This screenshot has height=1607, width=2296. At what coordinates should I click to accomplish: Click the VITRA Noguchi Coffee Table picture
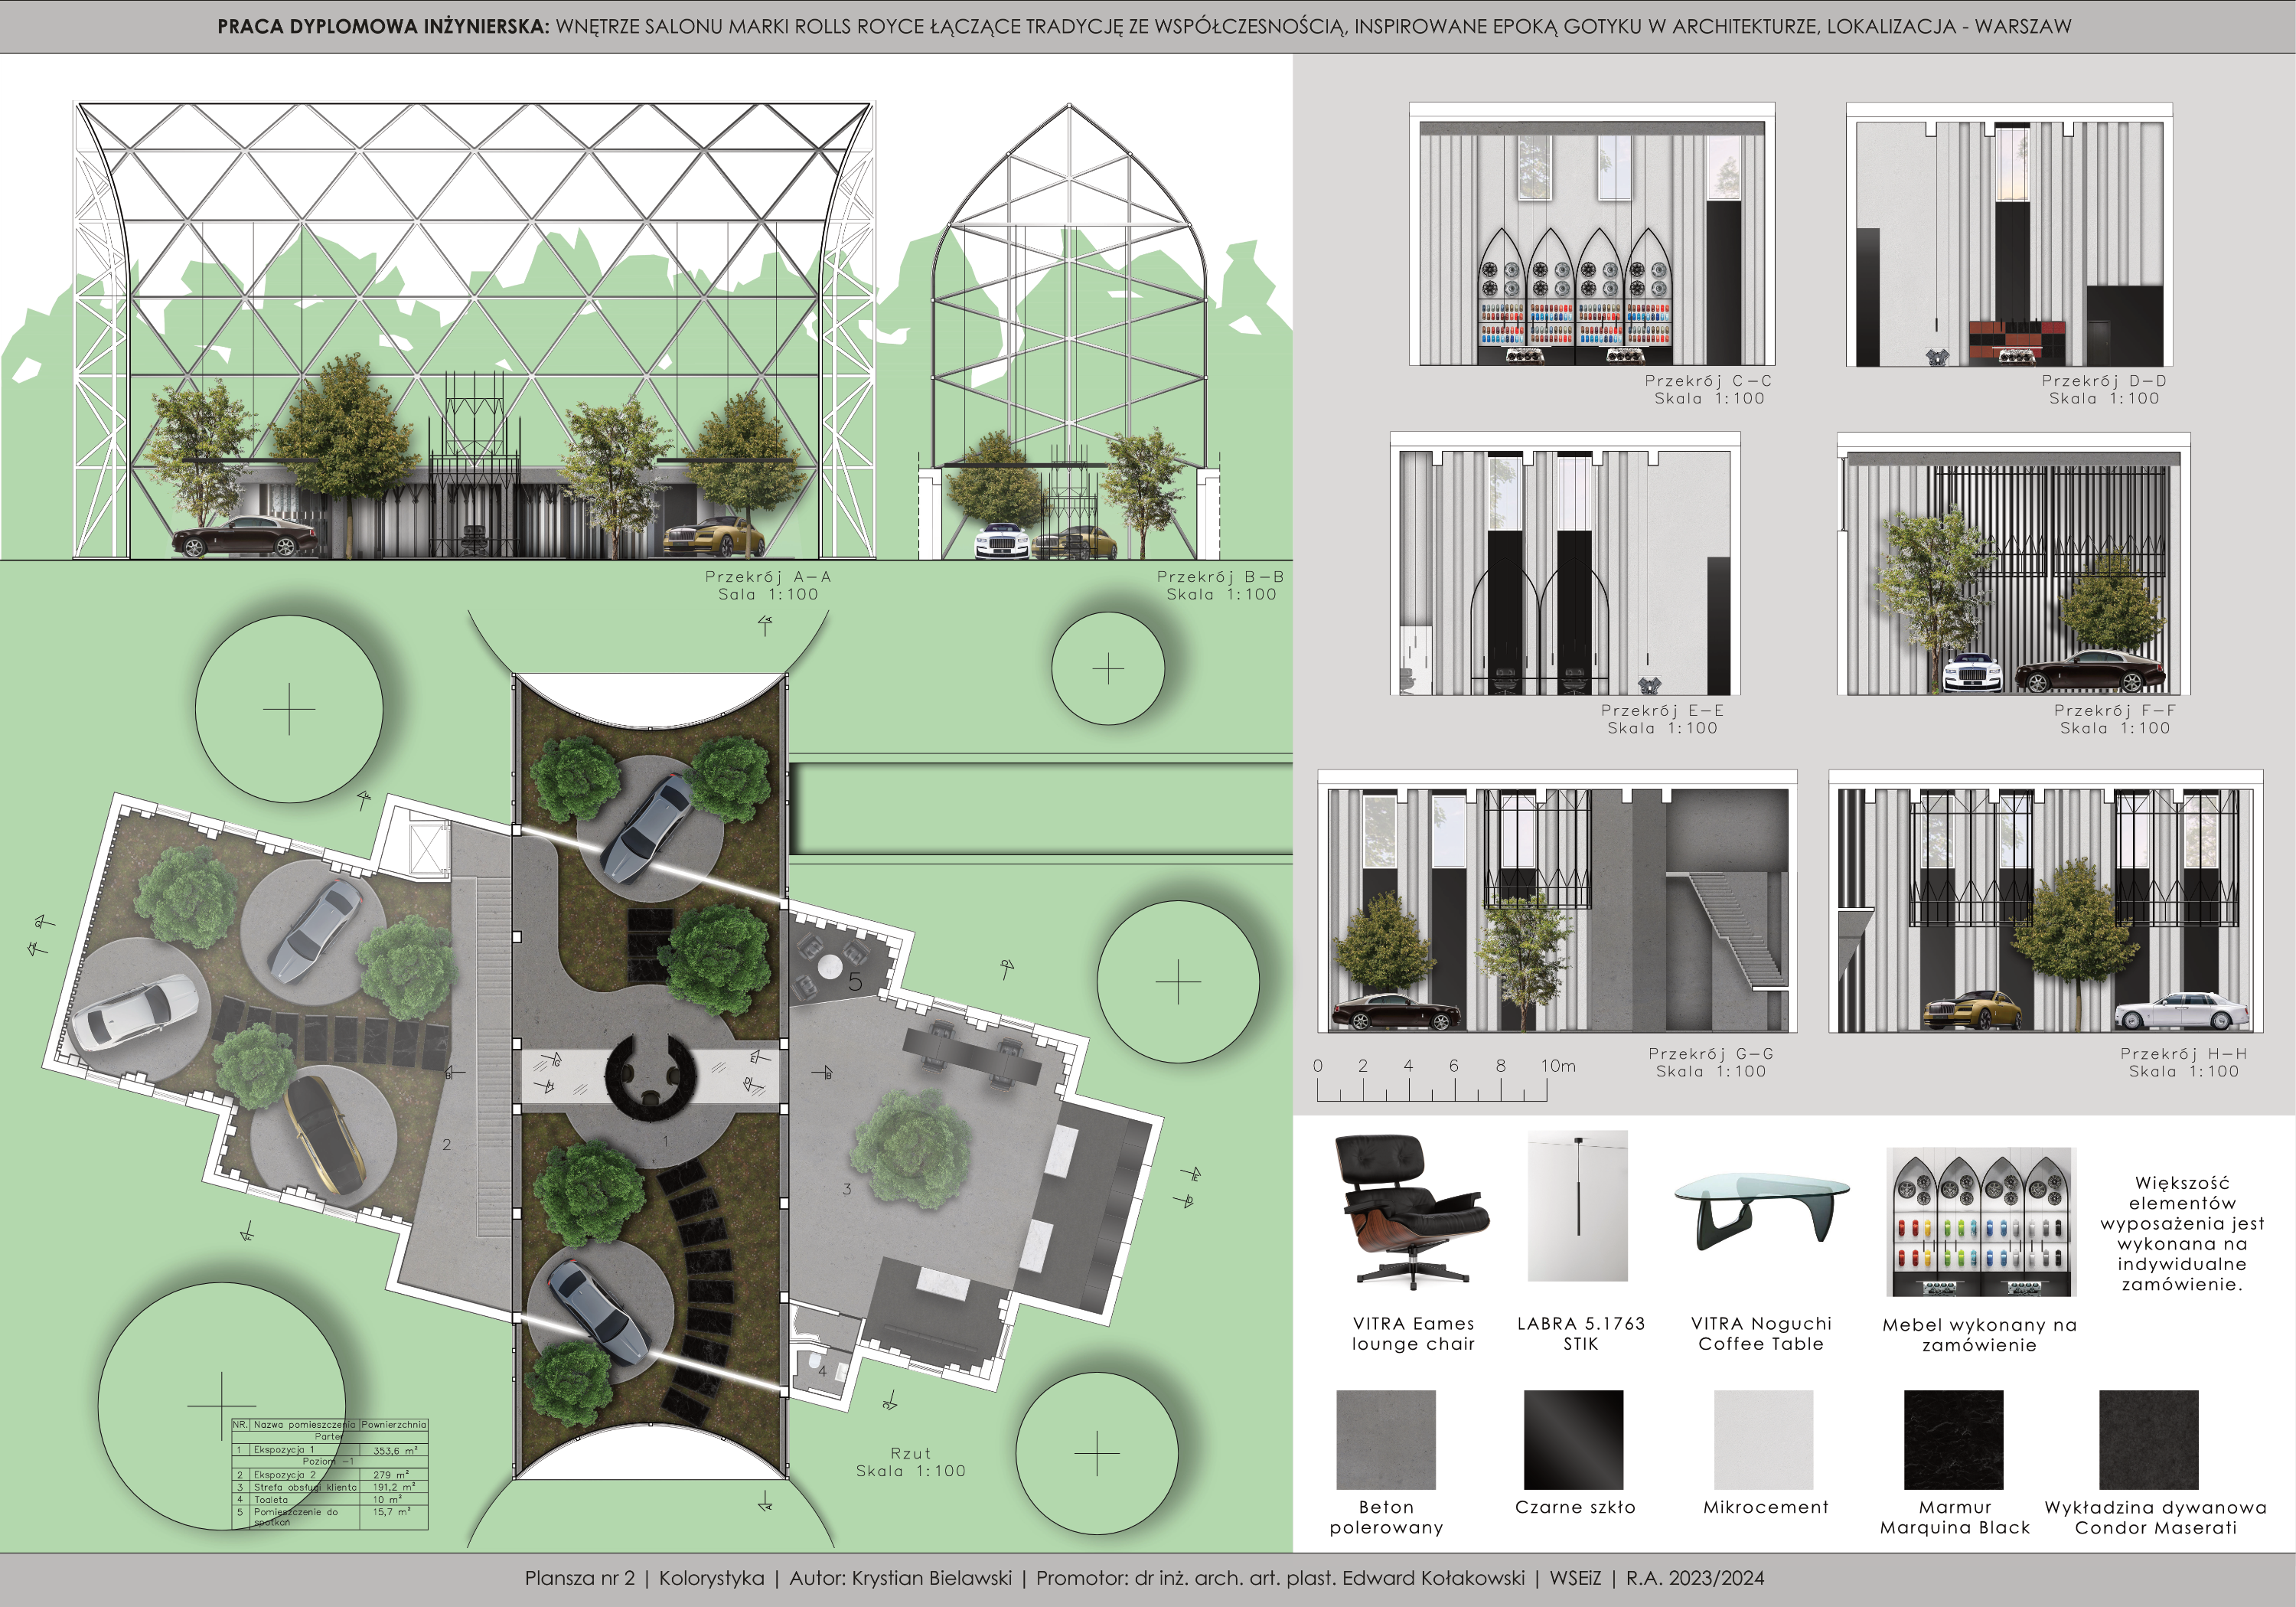(1762, 1212)
